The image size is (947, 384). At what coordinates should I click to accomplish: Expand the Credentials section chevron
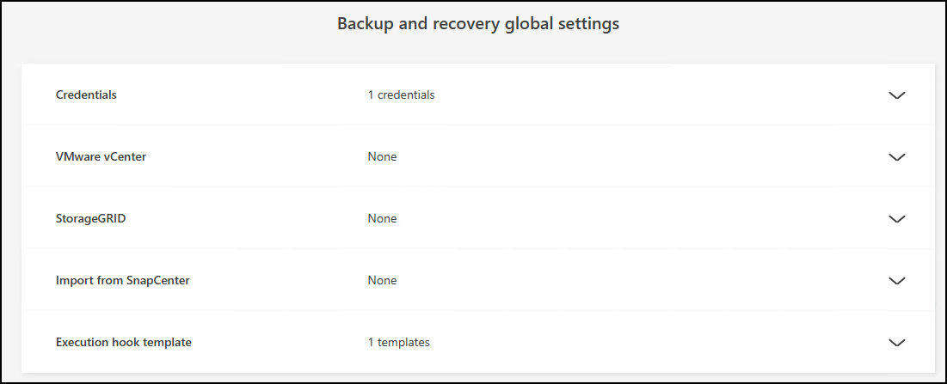pyautogui.click(x=897, y=95)
